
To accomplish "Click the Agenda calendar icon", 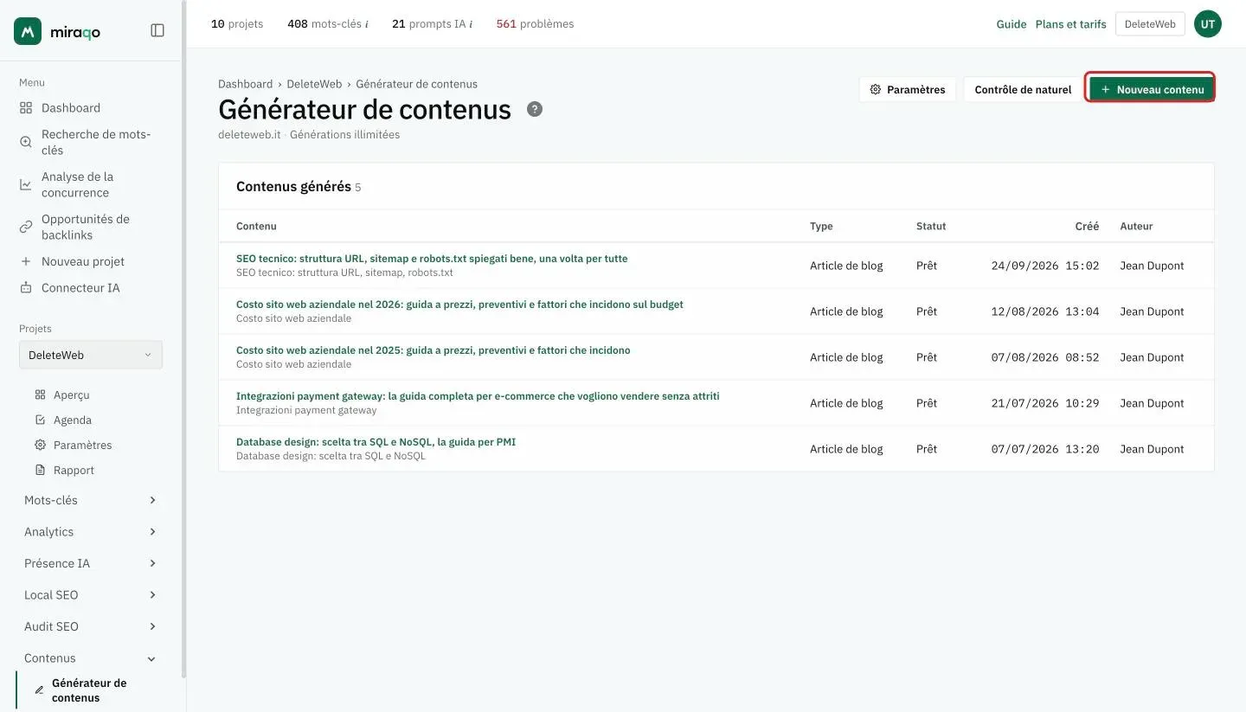I will [x=40, y=420].
